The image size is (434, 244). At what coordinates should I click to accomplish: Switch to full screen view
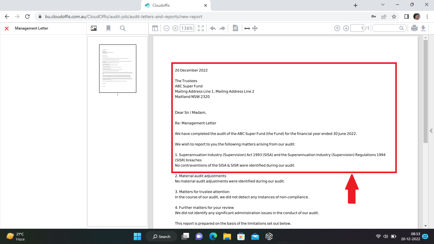coord(201,28)
